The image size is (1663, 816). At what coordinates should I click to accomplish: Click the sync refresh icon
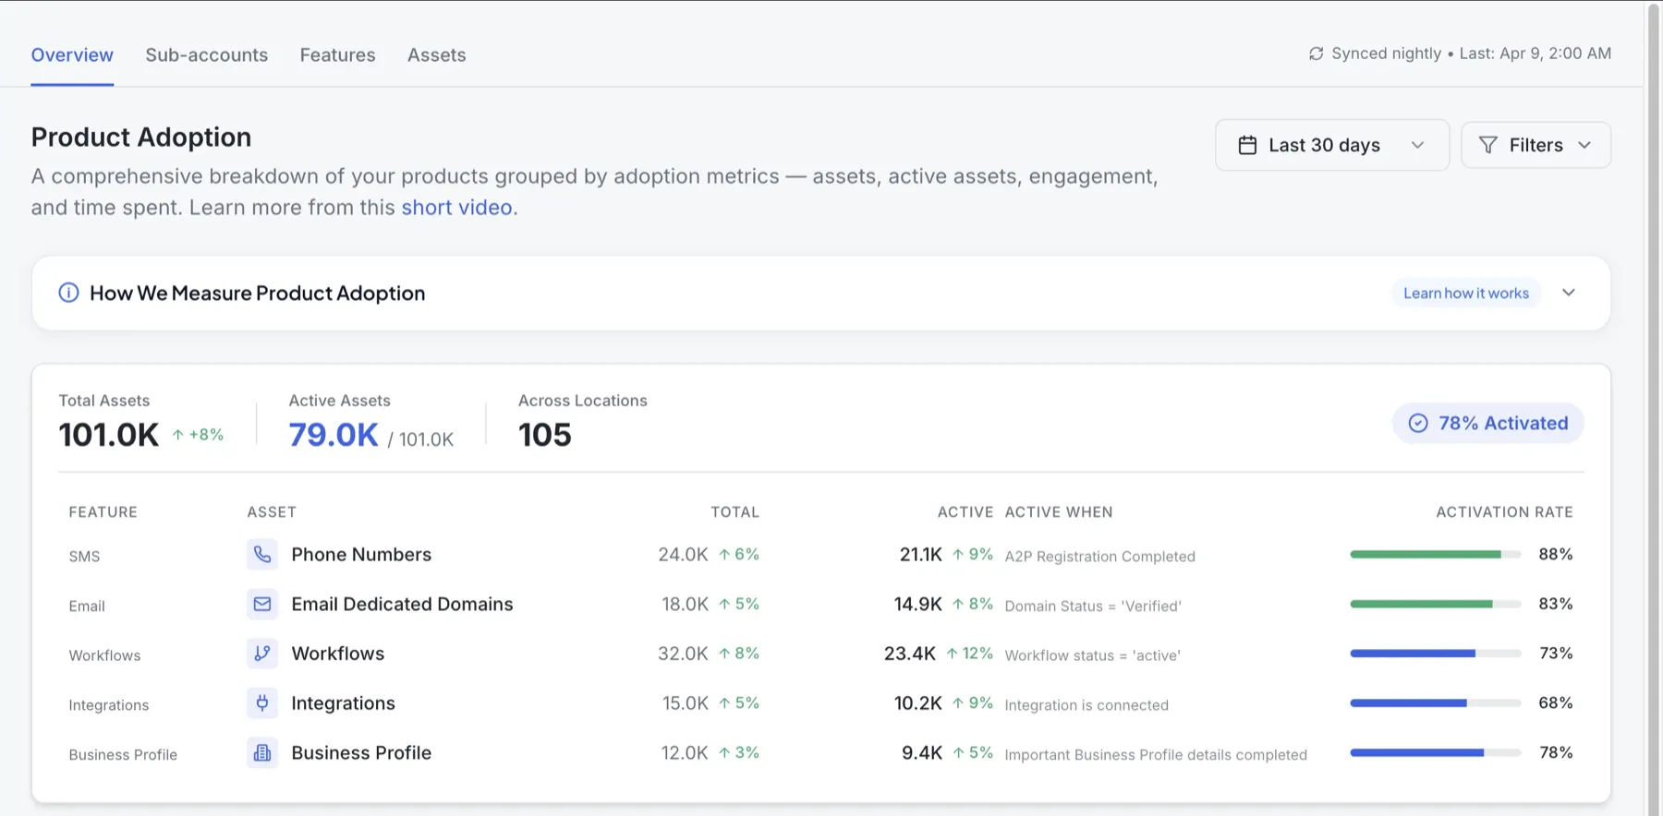[1316, 54]
